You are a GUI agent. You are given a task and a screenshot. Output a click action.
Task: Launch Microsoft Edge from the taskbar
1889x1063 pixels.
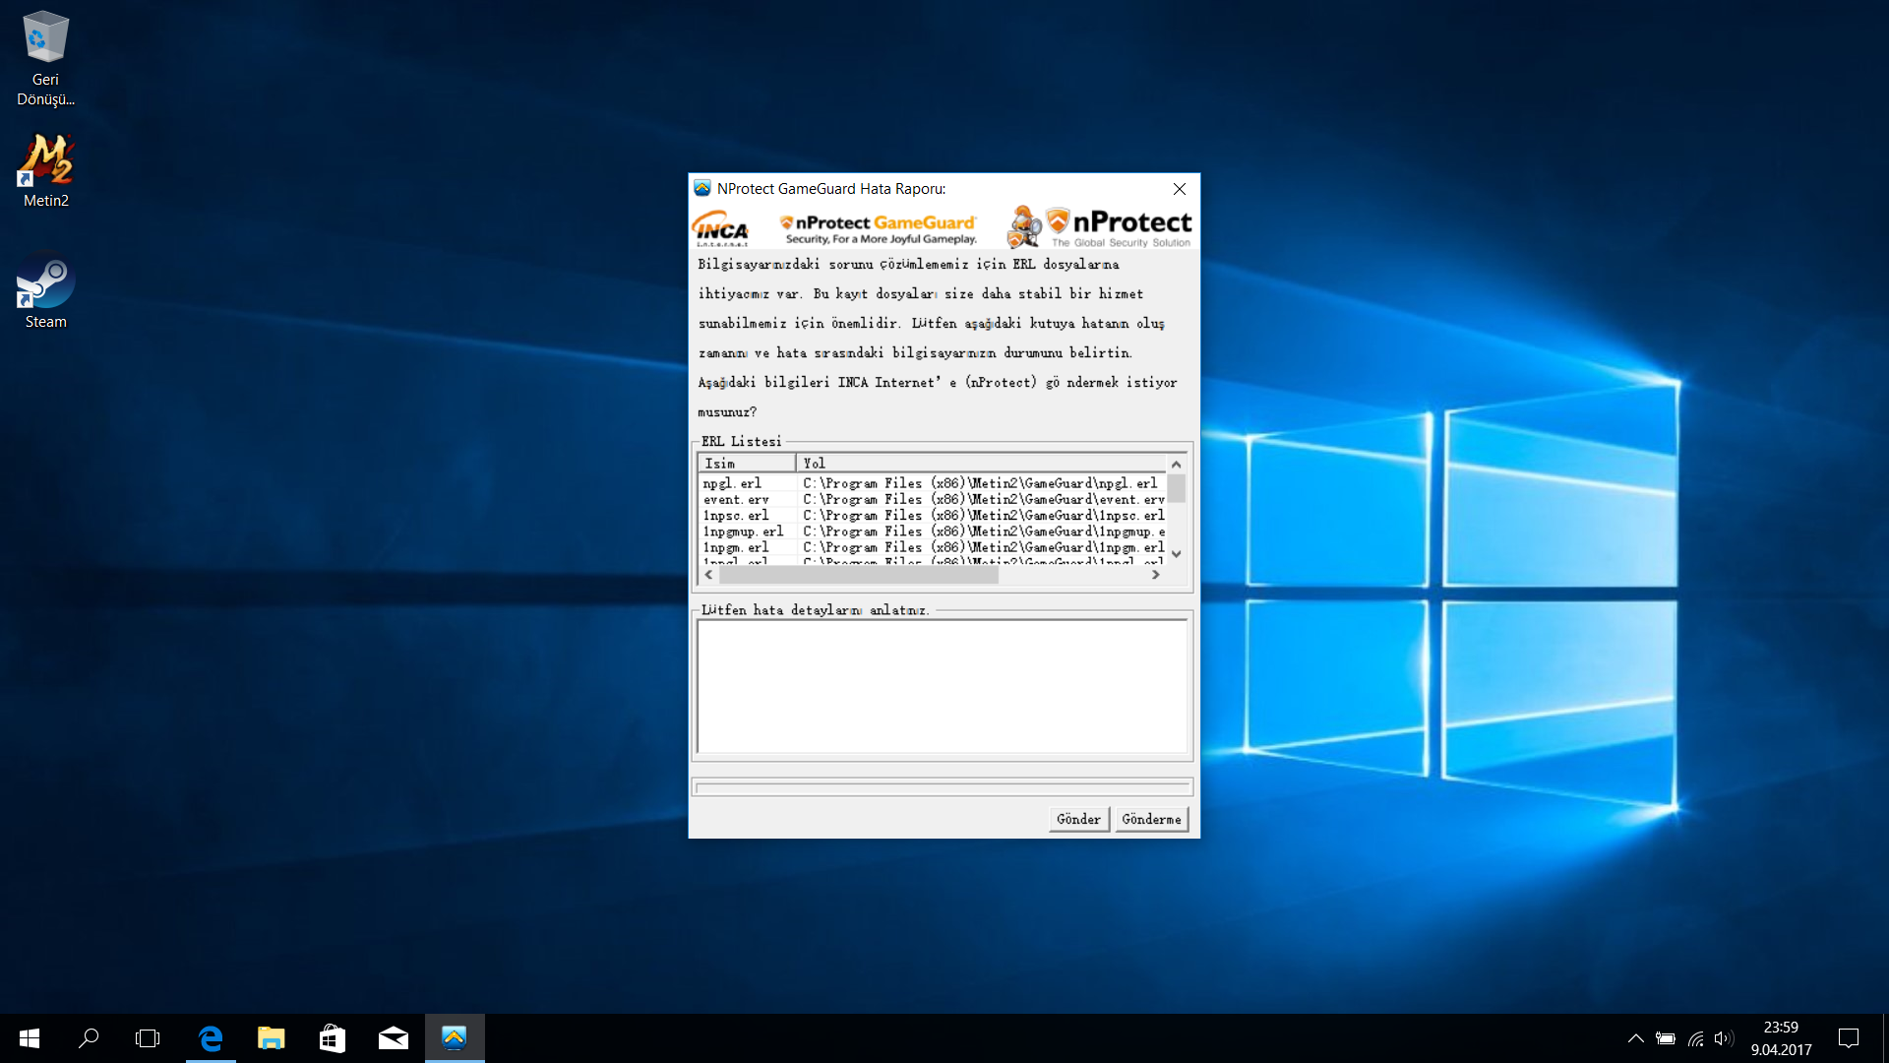coord(211,1038)
